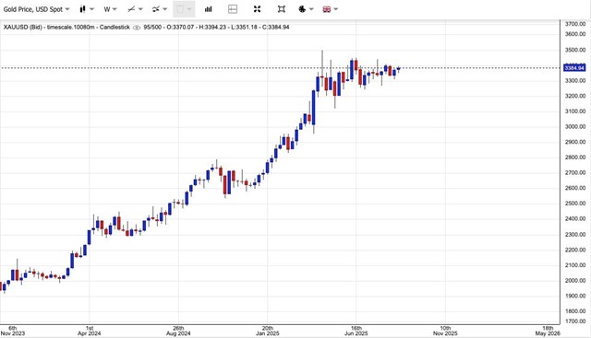
Task: Open the UK flag language dropdown
Action: (331, 9)
